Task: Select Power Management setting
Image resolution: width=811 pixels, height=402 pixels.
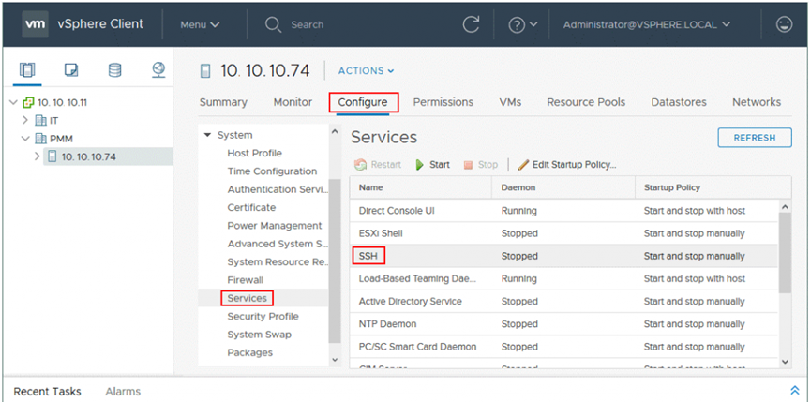Action: point(275,226)
